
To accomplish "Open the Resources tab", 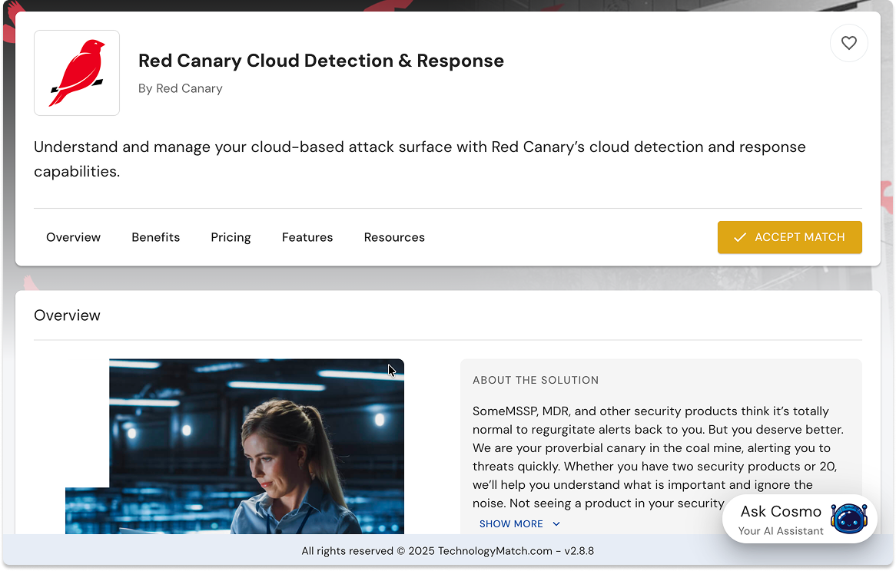I will pos(394,237).
